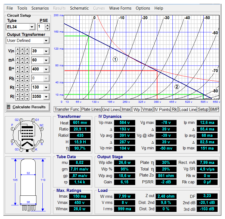Click operating point marker 1 on graph
Viewport: 225px width, 219px height.
point(115,59)
